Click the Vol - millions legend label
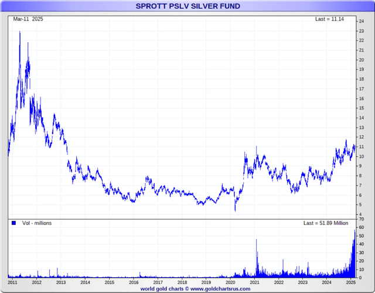Screen dimensions: 375x293 (37, 223)
